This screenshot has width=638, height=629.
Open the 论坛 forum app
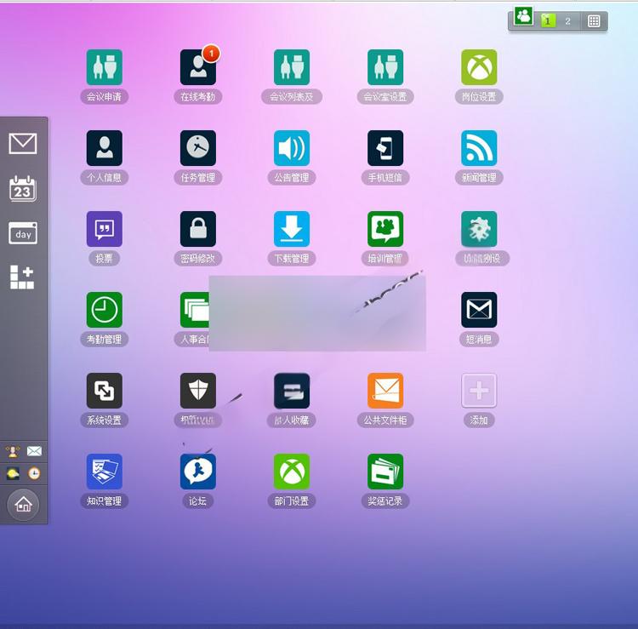click(x=197, y=472)
